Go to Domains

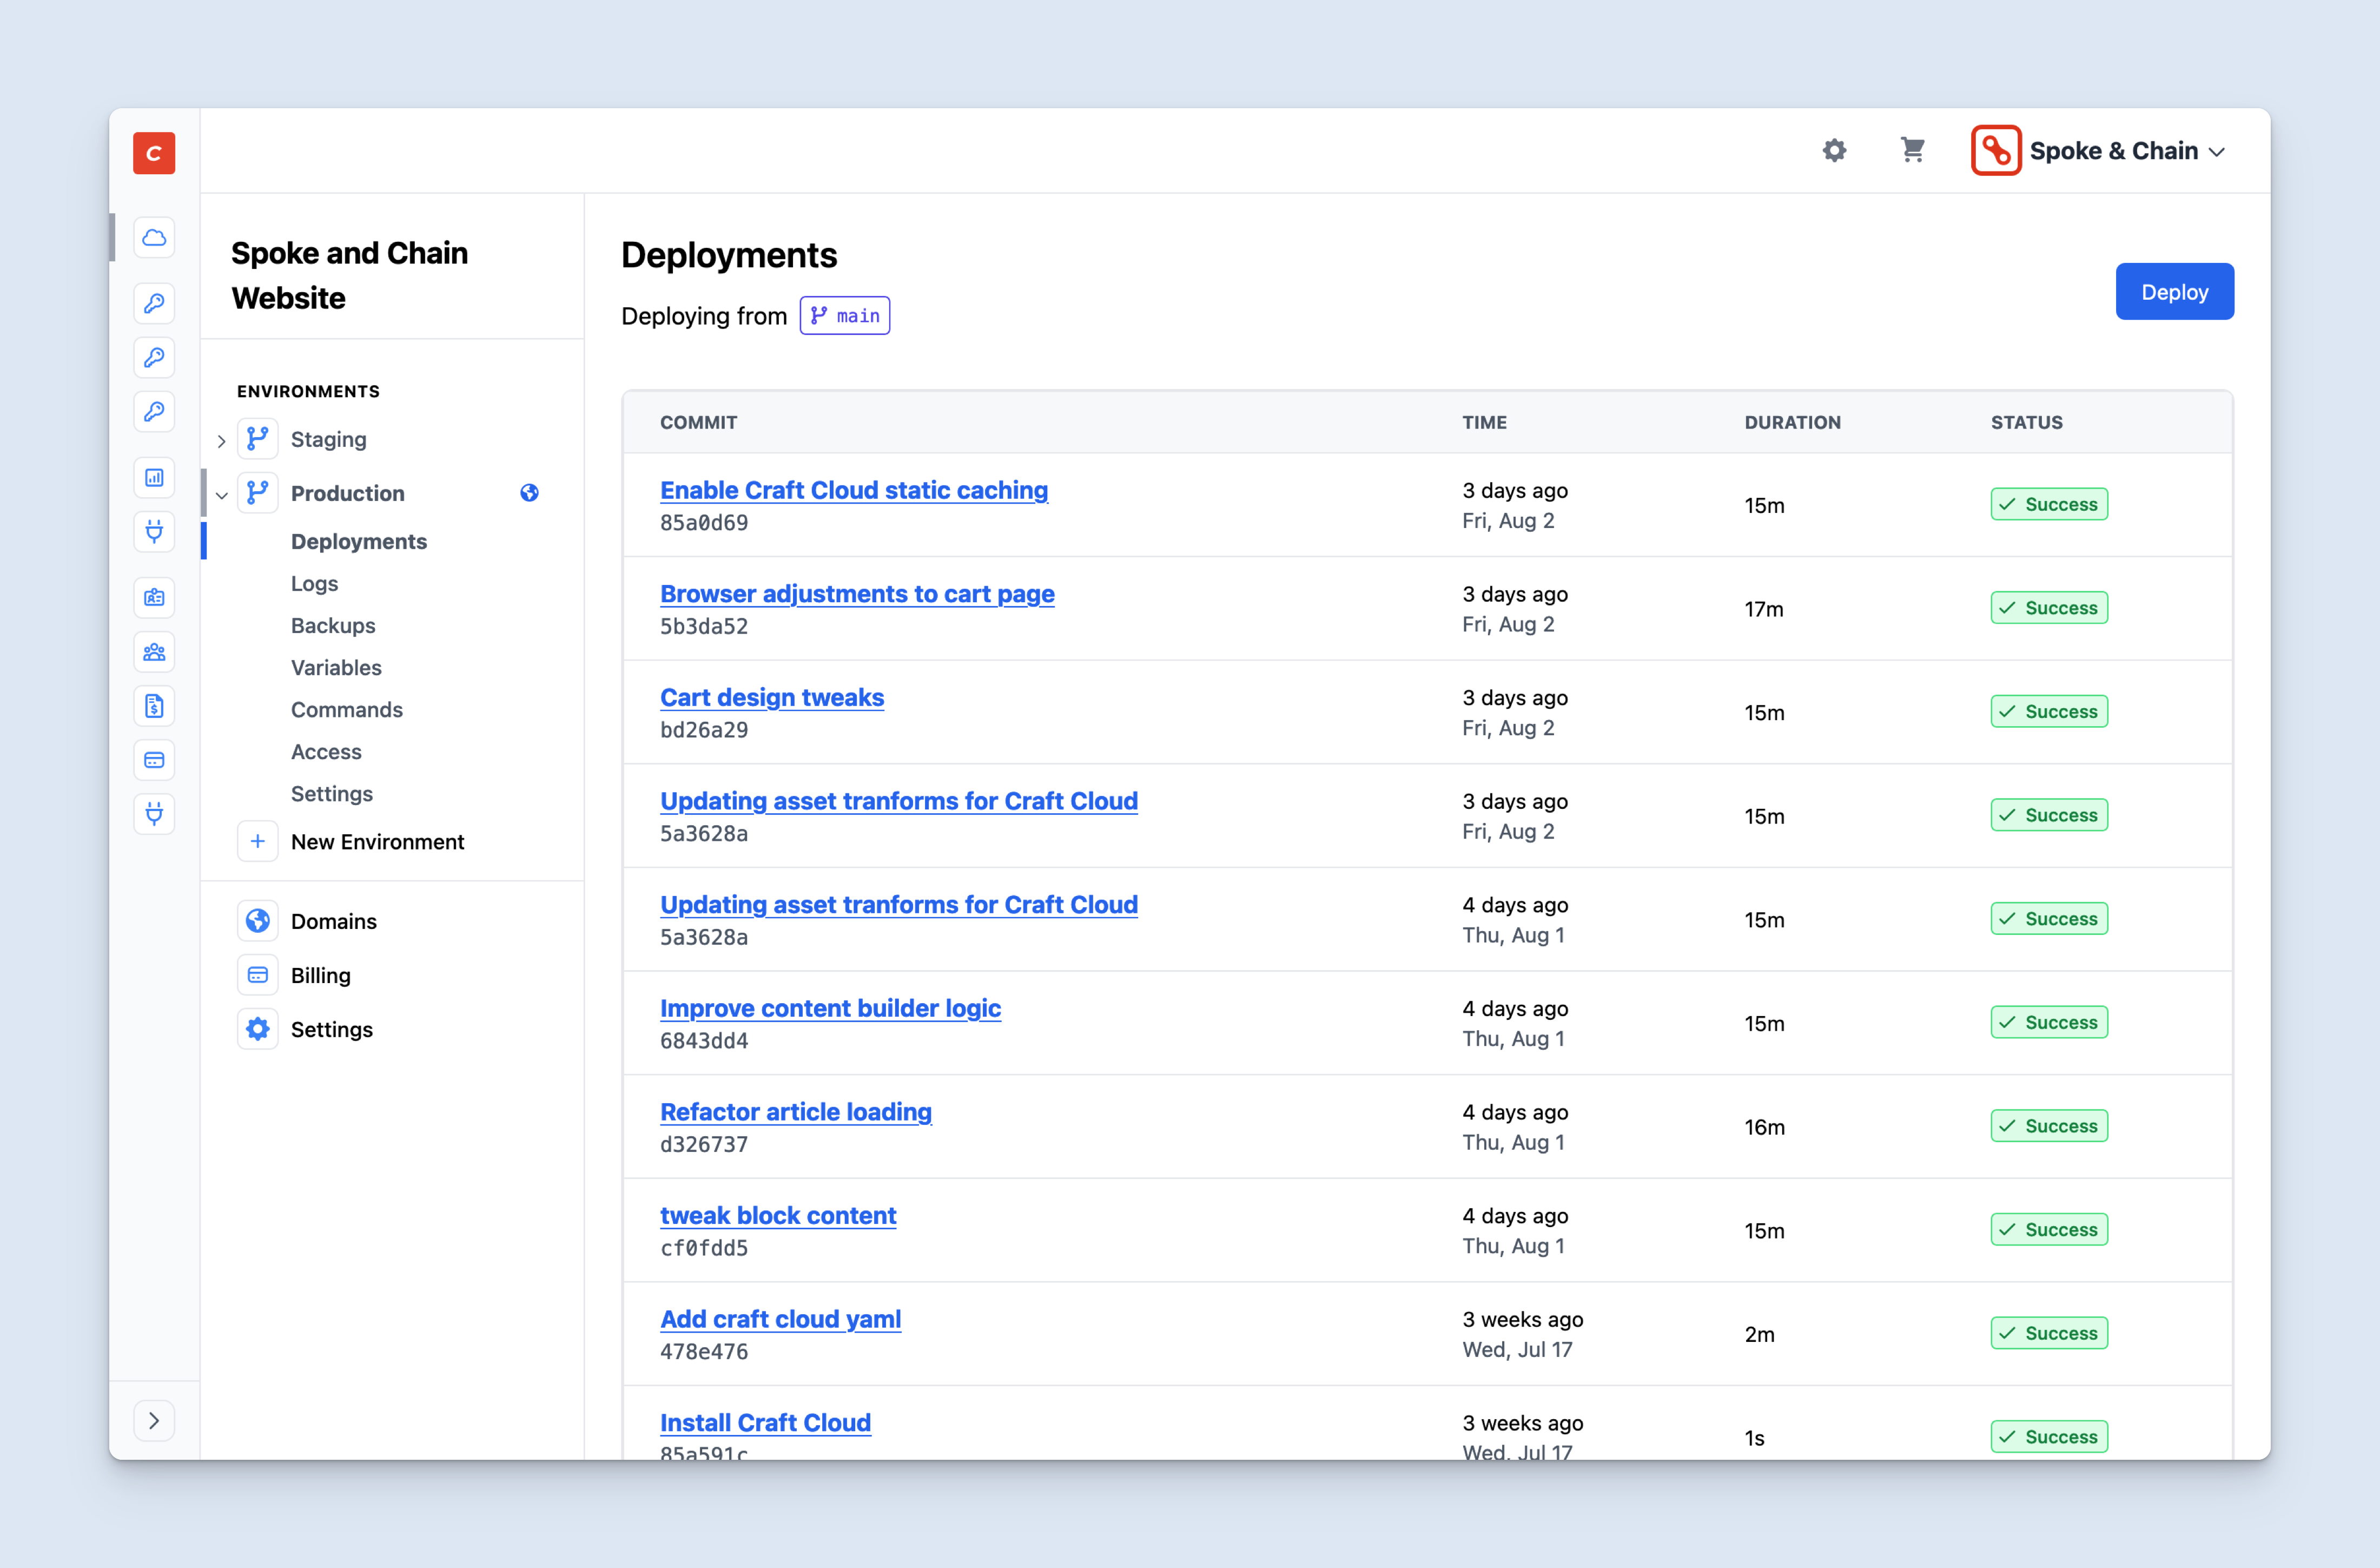(333, 921)
